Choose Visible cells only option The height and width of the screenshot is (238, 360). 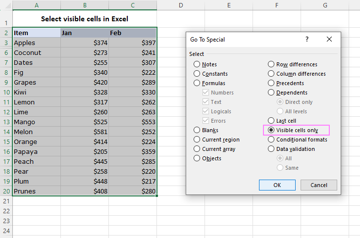271,130
